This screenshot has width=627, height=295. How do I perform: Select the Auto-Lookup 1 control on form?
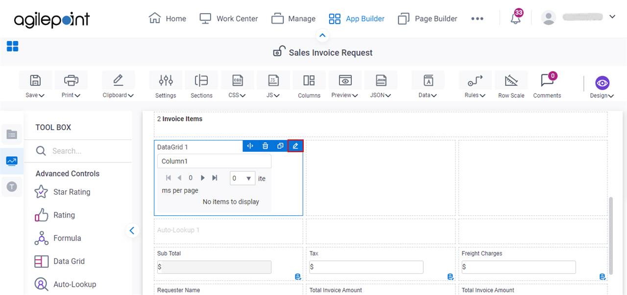point(228,230)
